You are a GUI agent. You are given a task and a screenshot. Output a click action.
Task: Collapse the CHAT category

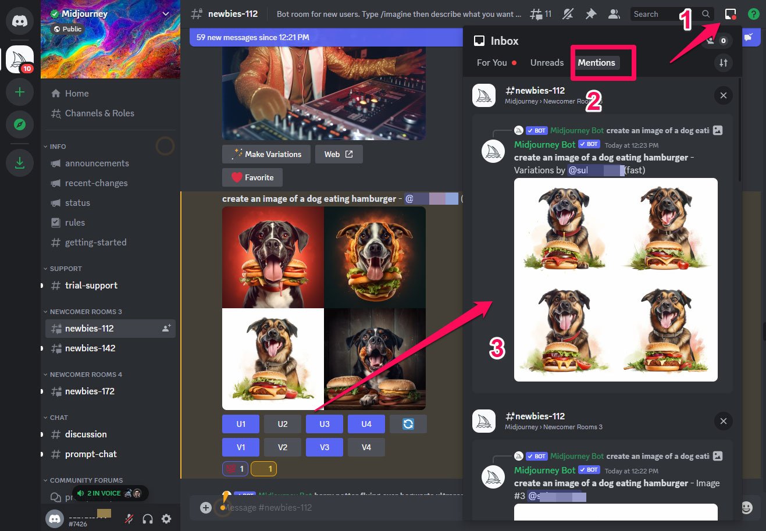pos(55,418)
